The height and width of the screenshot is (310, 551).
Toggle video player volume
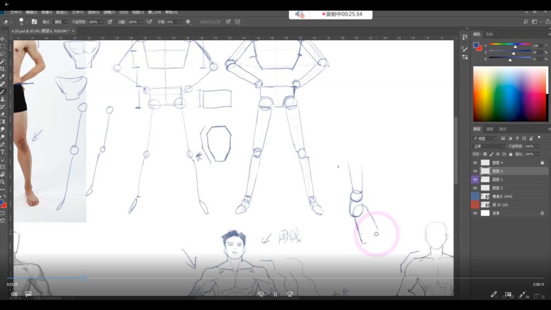click(x=14, y=294)
